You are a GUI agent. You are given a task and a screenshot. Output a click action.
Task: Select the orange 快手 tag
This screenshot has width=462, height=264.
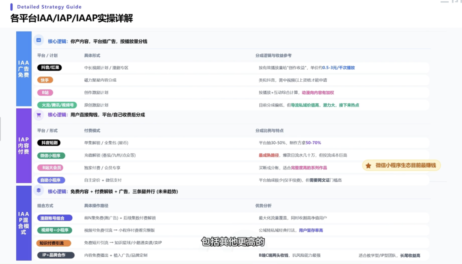pos(45,80)
